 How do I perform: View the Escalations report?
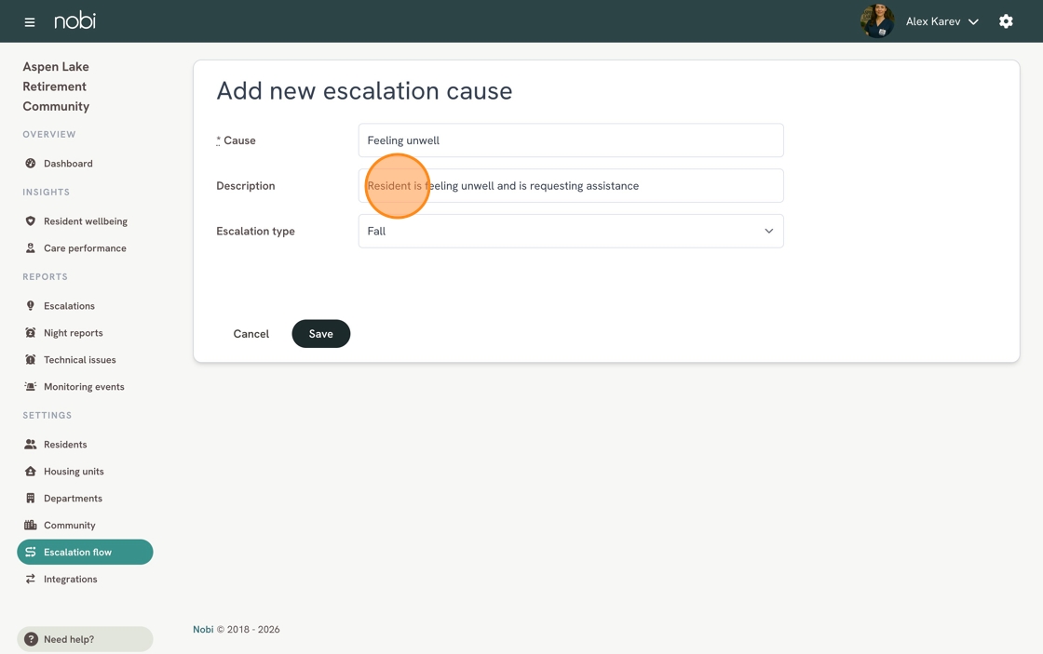click(x=69, y=306)
